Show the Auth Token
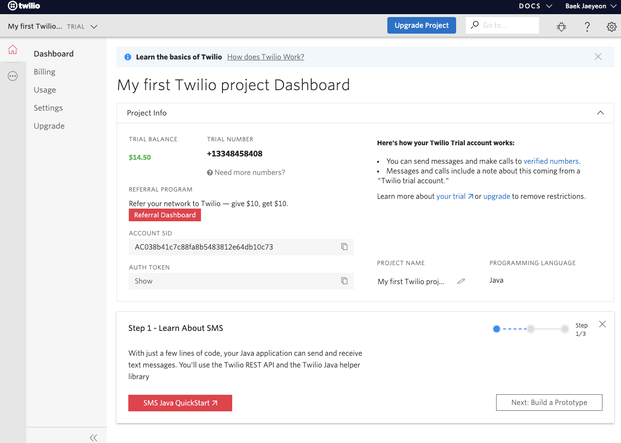Viewport: 621px width, 443px height. pyautogui.click(x=143, y=281)
